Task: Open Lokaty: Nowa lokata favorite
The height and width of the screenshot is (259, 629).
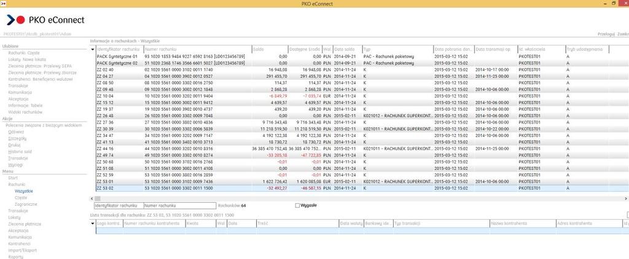Action: [x=27, y=59]
